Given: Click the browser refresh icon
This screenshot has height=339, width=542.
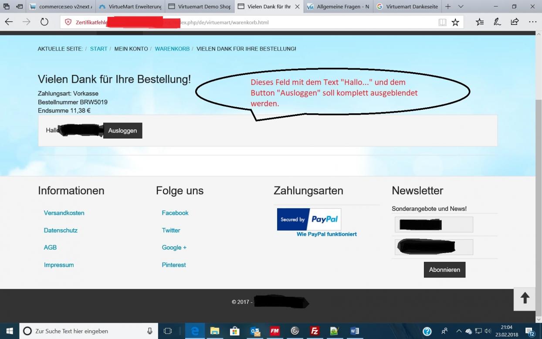Looking at the screenshot, I should (44, 22).
